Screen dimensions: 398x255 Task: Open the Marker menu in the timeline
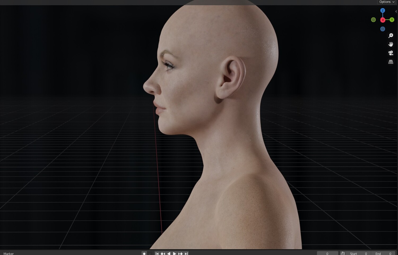point(8,253)
